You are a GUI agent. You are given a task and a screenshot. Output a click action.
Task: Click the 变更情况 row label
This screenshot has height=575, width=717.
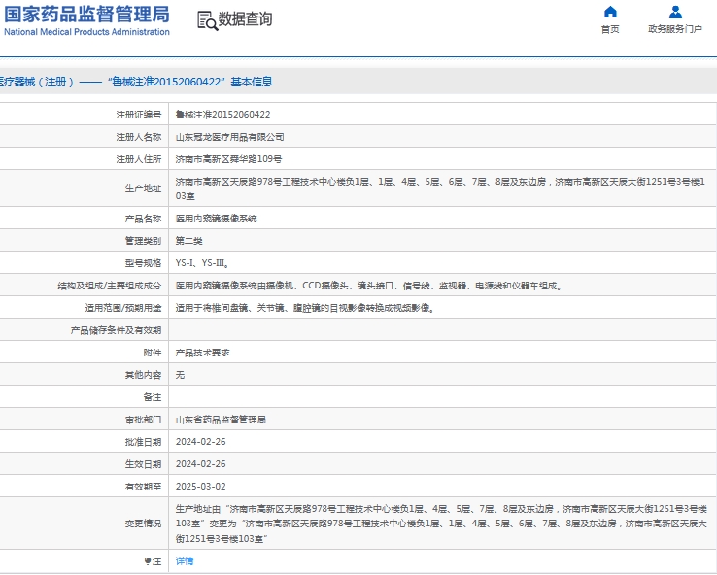tap(143, 524)
